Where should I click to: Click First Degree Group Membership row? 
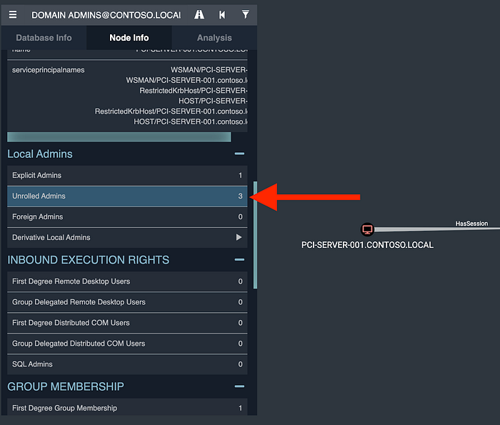(x=127, y=407)
